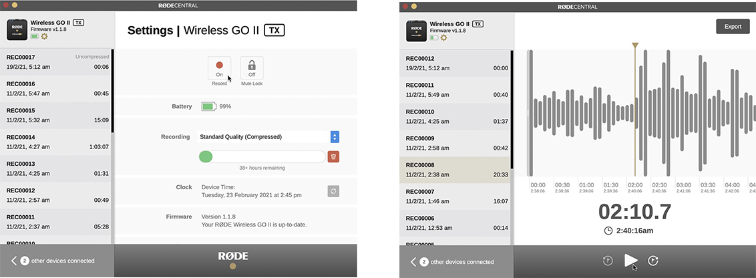Skip backward with the rewind icon
This screenshot has width=756, height=278.
coord(608,261)
